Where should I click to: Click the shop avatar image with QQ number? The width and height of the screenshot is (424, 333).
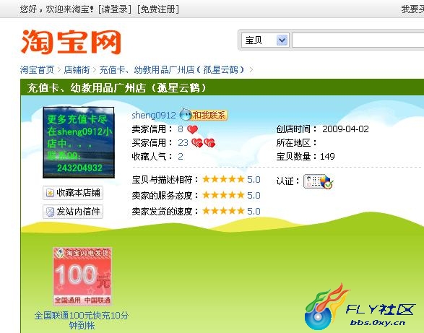click(79, 142)
